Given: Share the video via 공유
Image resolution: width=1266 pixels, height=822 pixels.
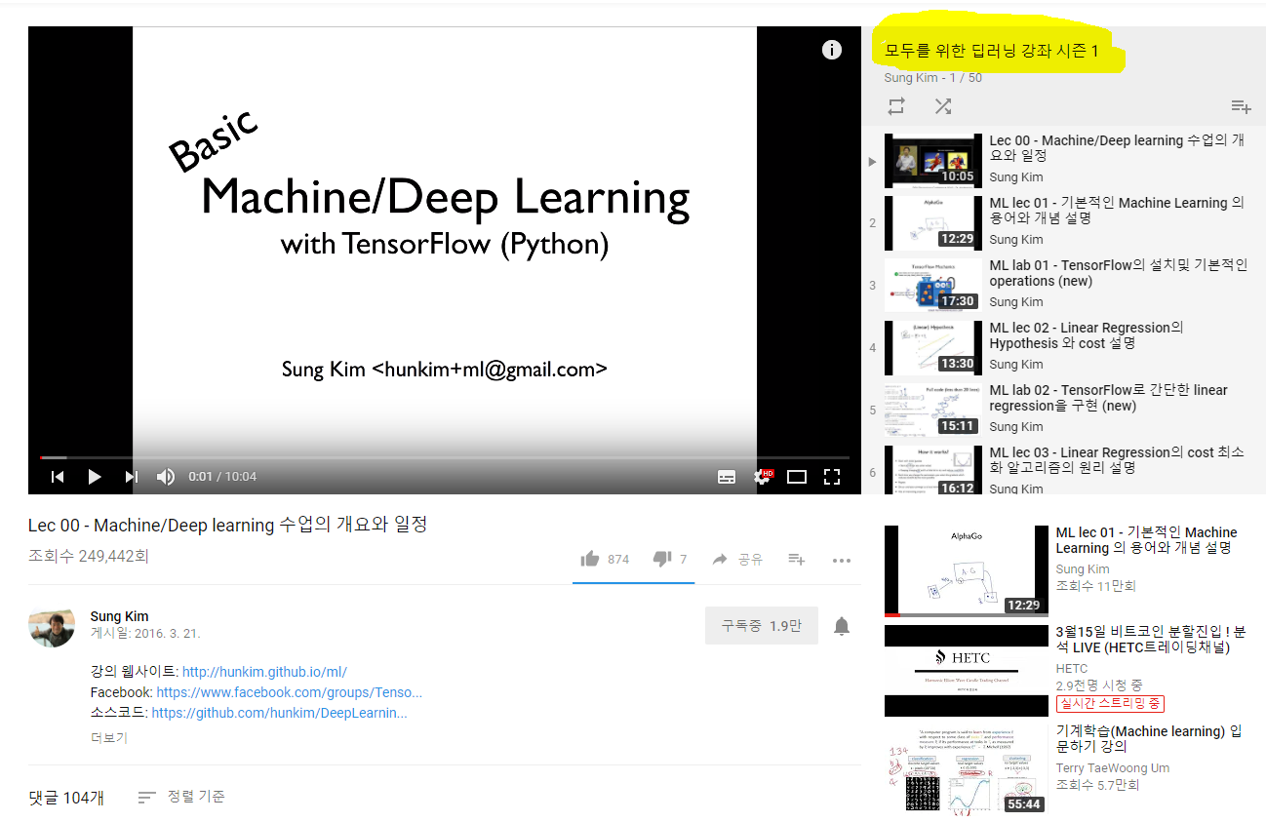Looking at the screenshot, I should 737,559.
